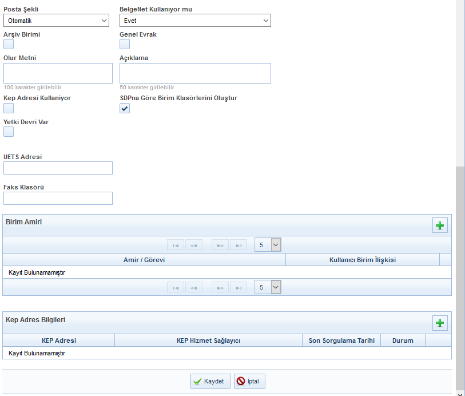This screenshot has height=396, width=465.
Task: Go to first page in bottom paginator
Action: [176, 287]
